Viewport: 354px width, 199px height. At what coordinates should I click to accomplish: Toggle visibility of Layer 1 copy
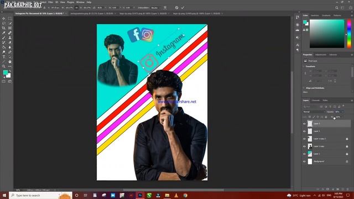coord(304,146)
